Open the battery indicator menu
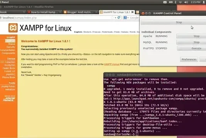 point(171,2)
